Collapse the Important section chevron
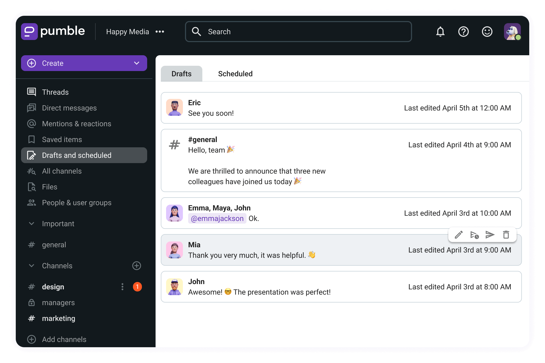 coord(32,224)
